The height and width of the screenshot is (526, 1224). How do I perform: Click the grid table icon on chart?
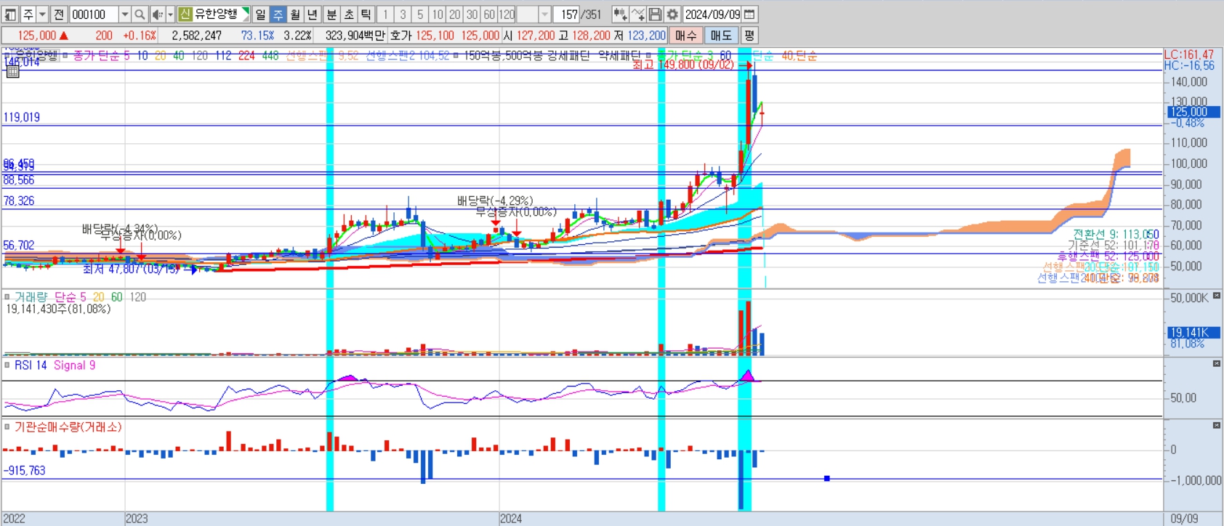pyautogui.click(x=12, y=71)
